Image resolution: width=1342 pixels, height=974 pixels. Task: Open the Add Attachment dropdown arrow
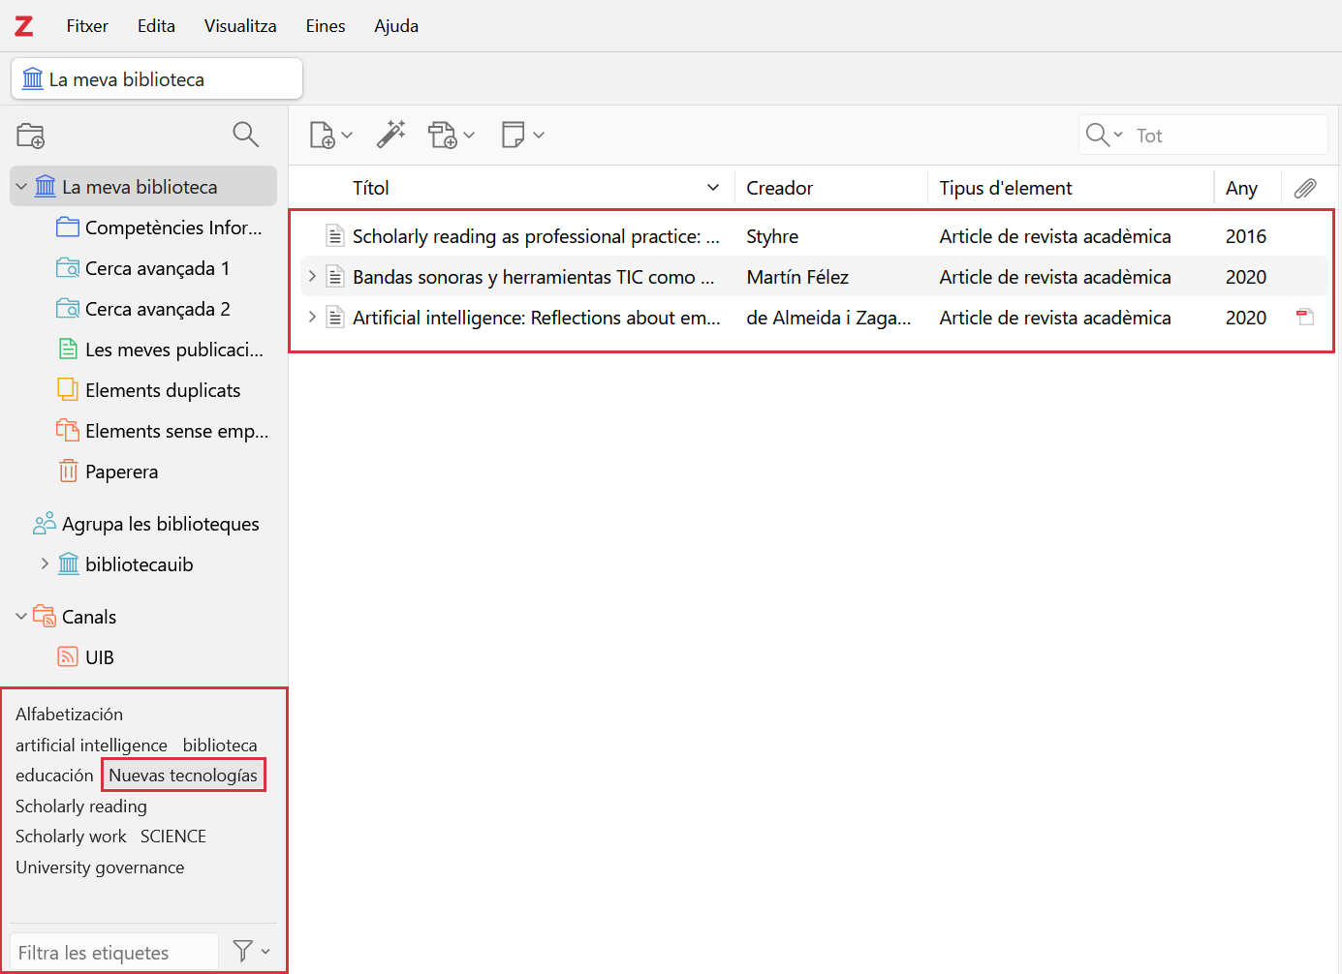(x=469, y=136)
